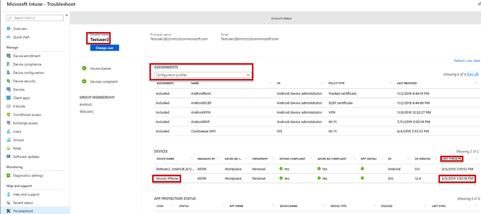Select the AndroidWifi assignment name
The width and height of the screenshot is (481, 214).
click(x=201, y=122)
